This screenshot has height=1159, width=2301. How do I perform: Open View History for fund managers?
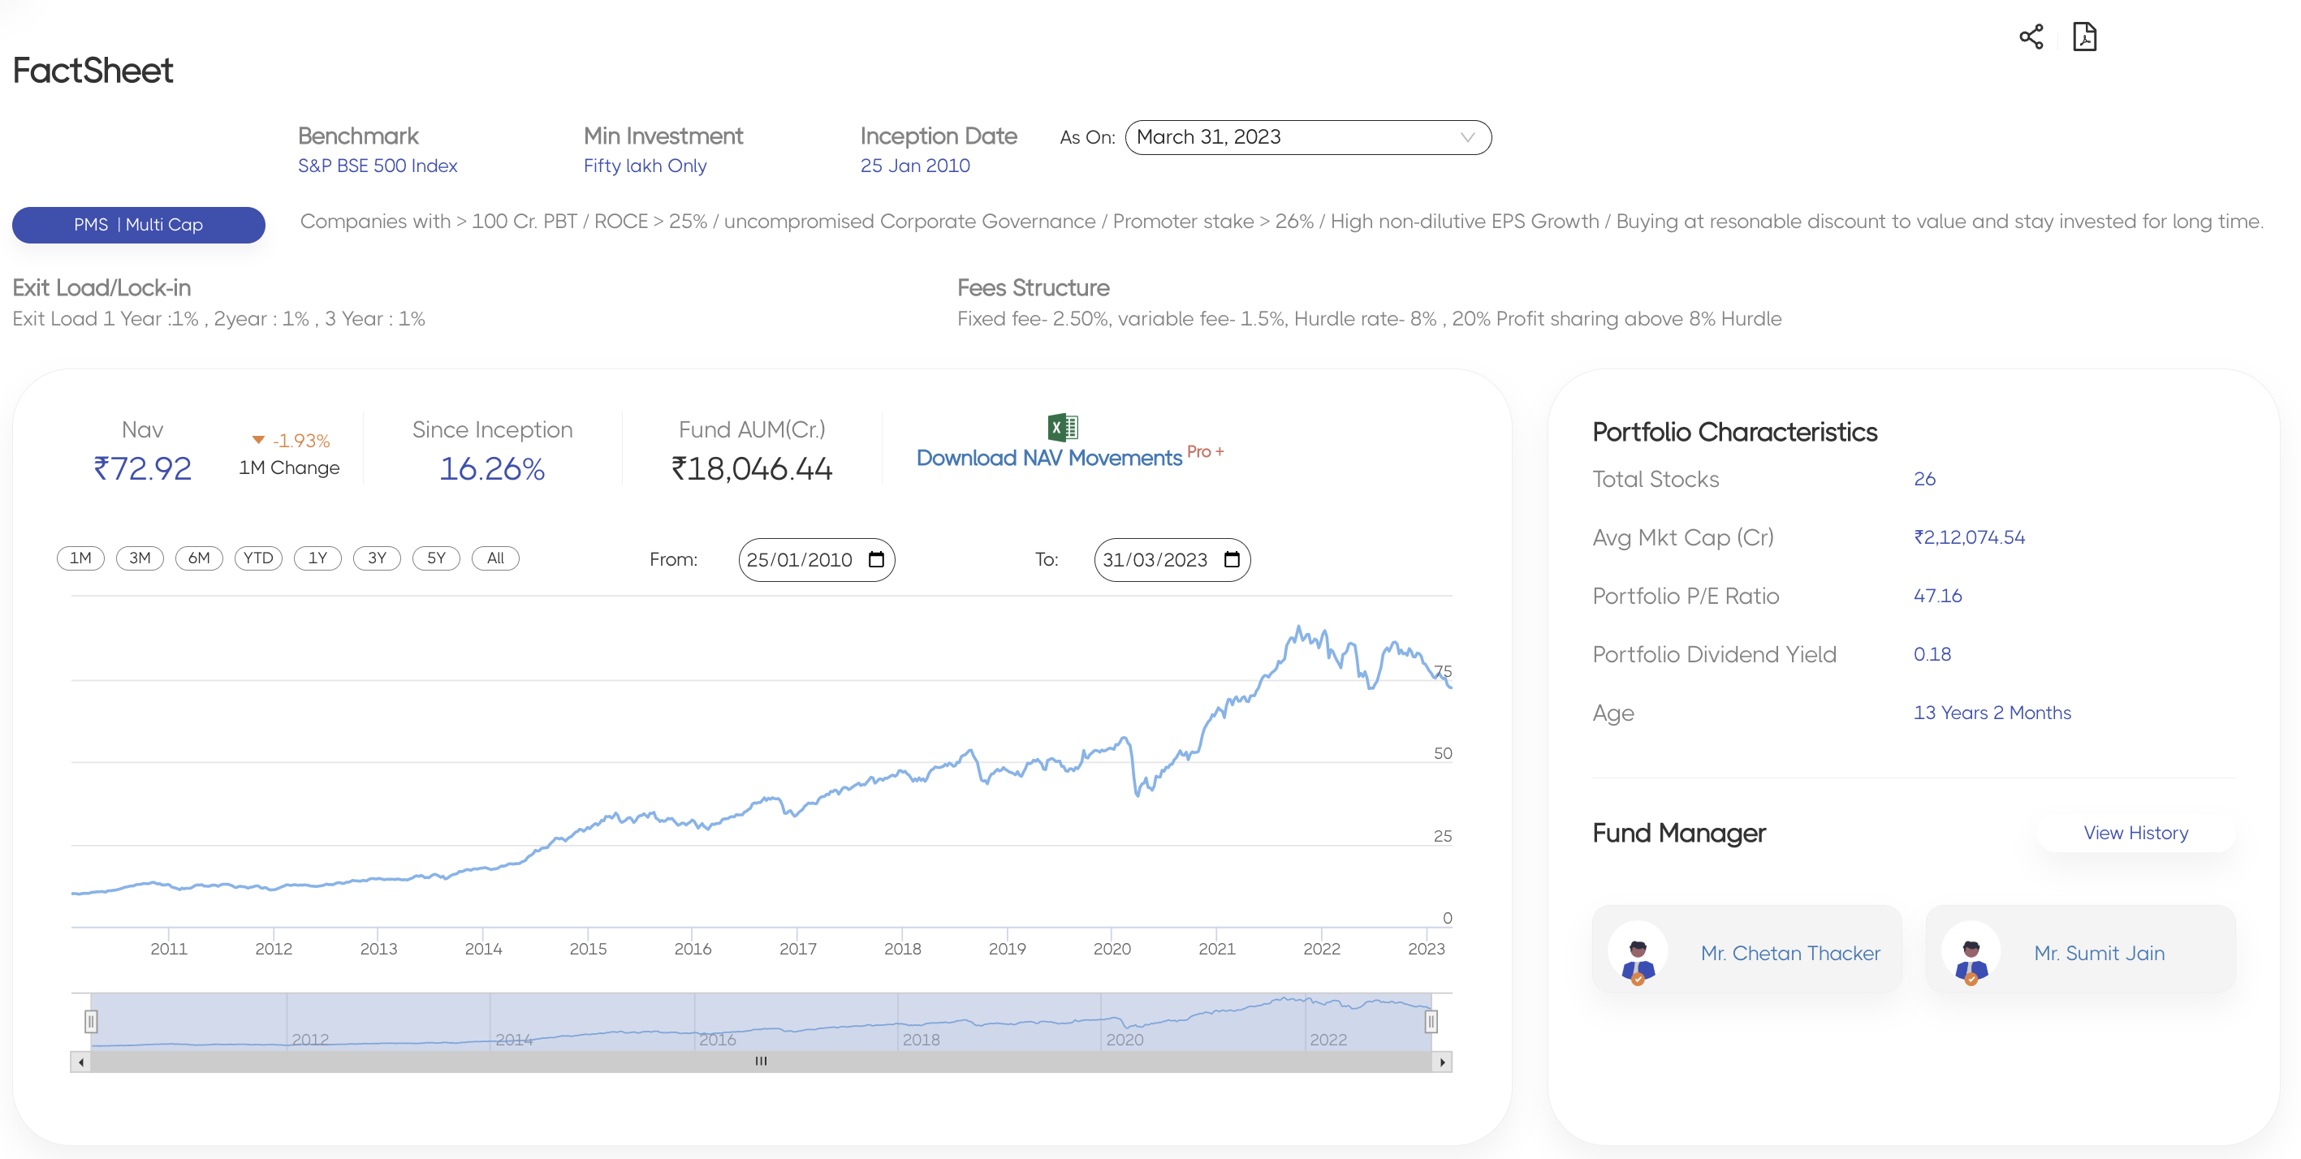pyautogui.click(x=2135, y=833)
